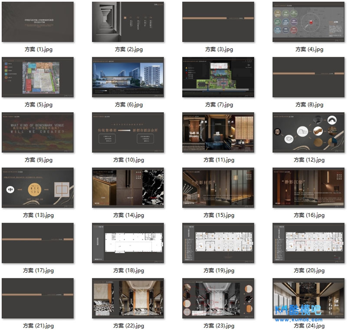
Task: Click the 方案 (14).jpg marble material thumbnail
Action: (128, 188)
